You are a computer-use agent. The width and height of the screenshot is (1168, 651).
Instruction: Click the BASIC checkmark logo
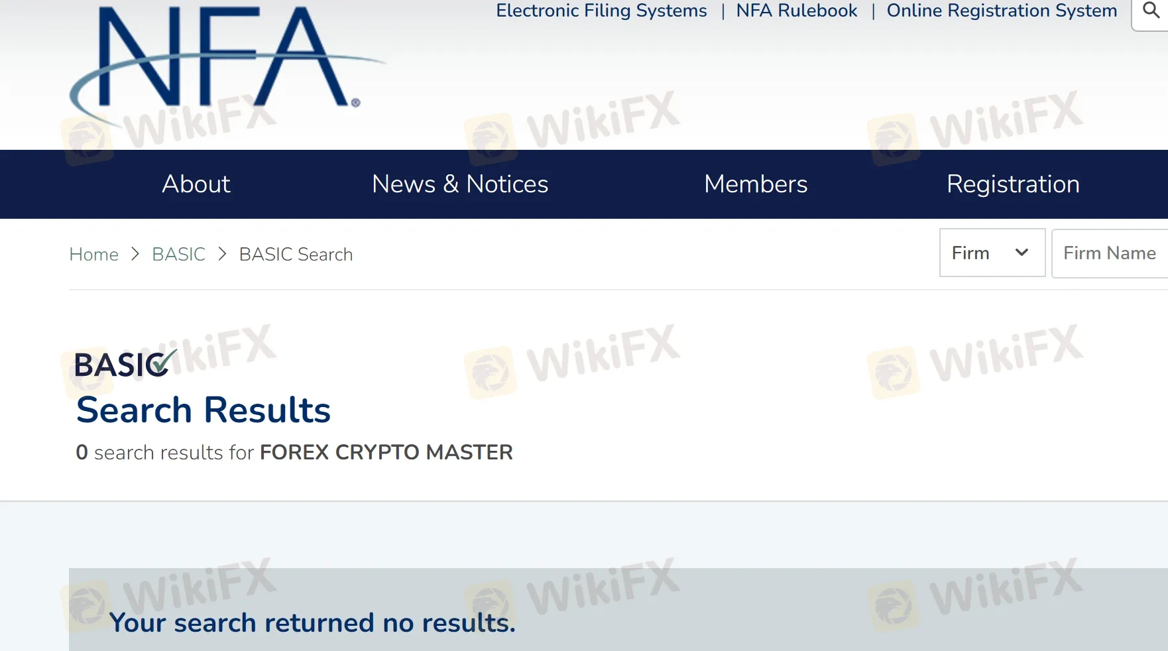[x=125, y=364]
